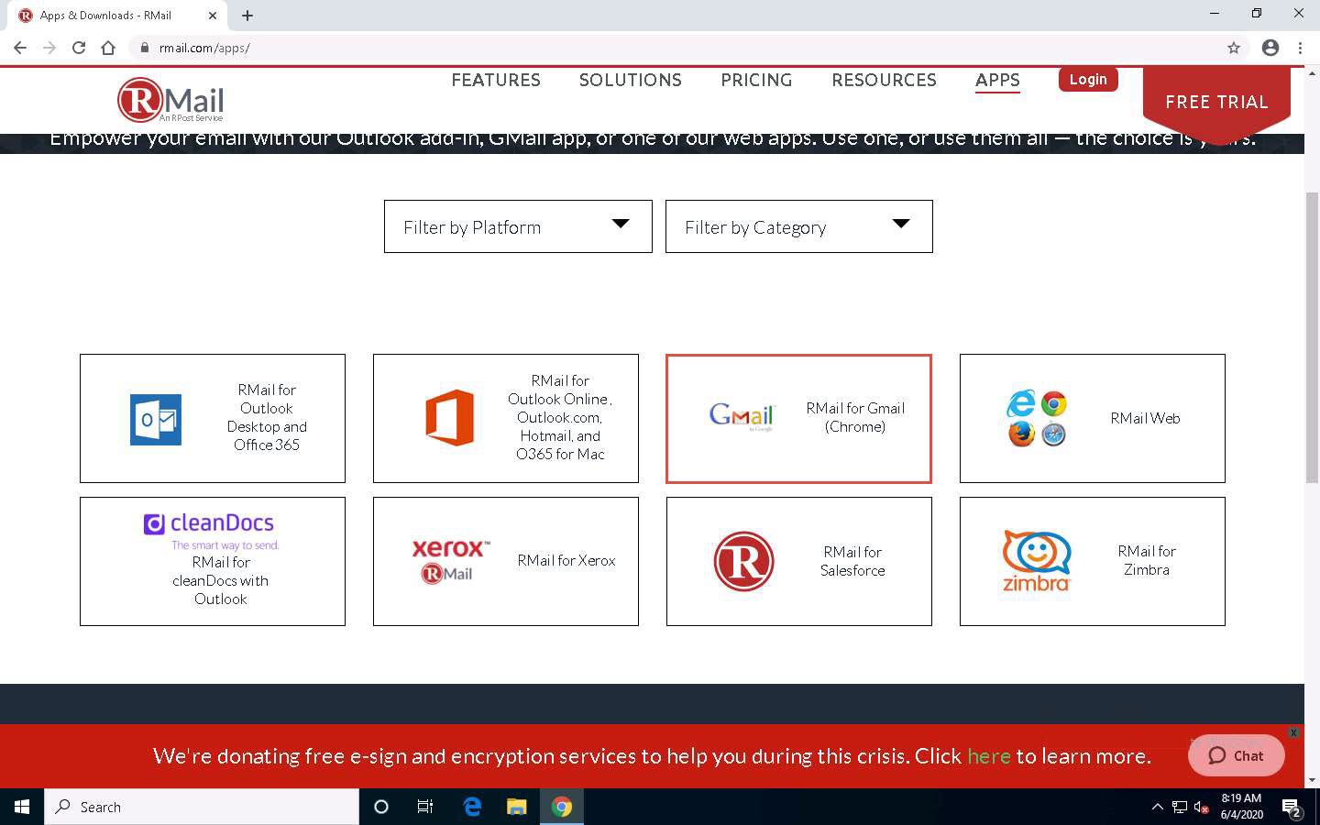The image size is (1320, 825).
Task: Click the orange Office logo icon
Action: (449, 418)
